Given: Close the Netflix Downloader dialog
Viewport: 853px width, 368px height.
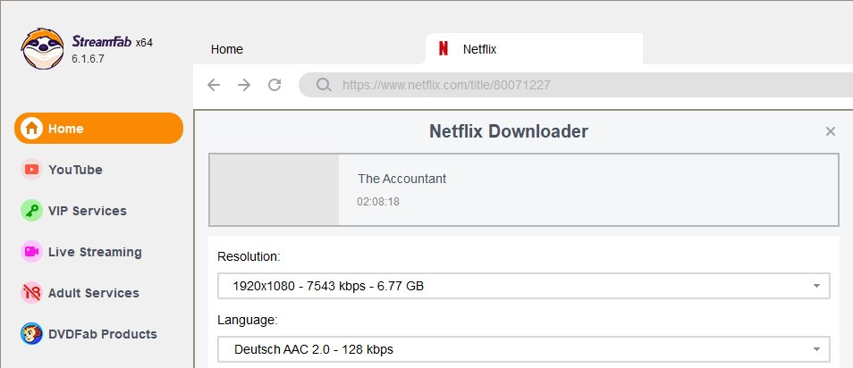Looking at the screenshot, I should click(x=830, y=131).
